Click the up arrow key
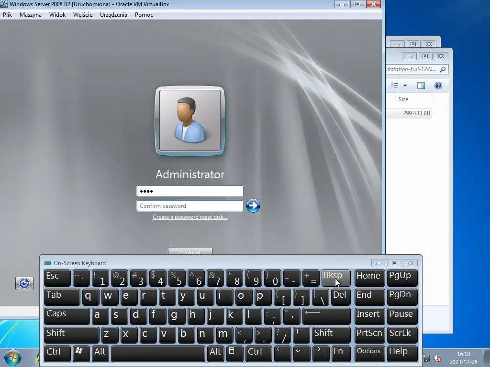Viewport: 490px width, 367px height. [x=301, y=335]
